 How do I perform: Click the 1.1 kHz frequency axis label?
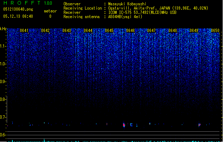3,46
